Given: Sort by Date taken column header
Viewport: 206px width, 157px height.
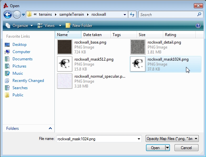Looking at the screenshot, I should [x=92, y=35].
